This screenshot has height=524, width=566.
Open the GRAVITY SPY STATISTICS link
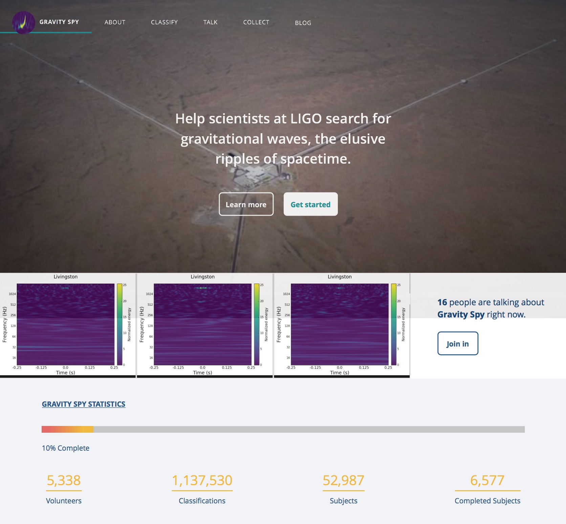[84, 404]
